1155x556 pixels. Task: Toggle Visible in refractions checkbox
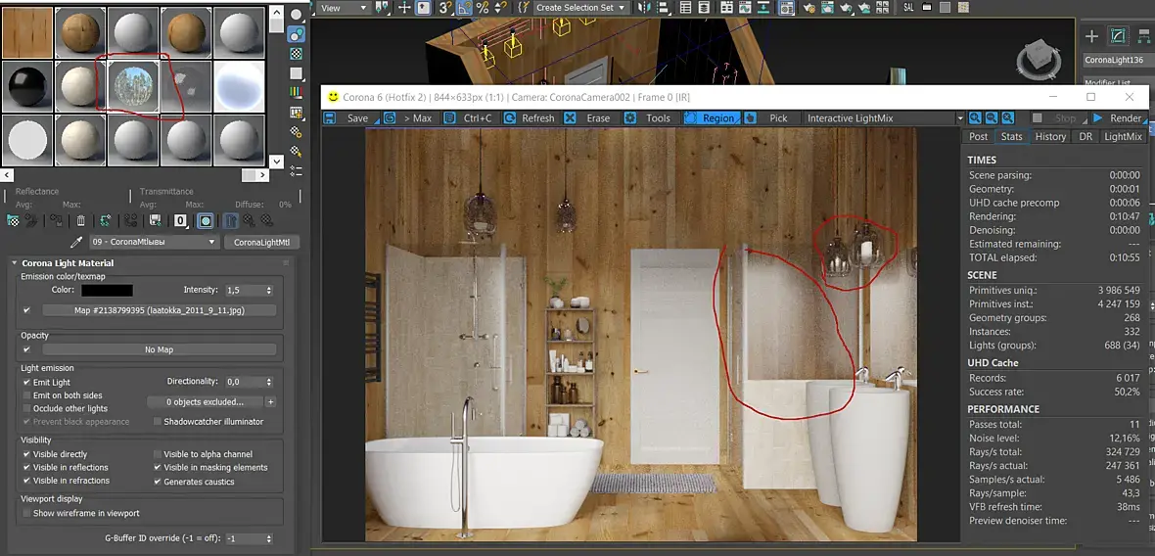tap(27, 481)
